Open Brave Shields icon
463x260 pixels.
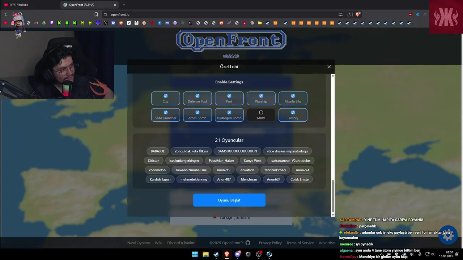coord(358,14)
